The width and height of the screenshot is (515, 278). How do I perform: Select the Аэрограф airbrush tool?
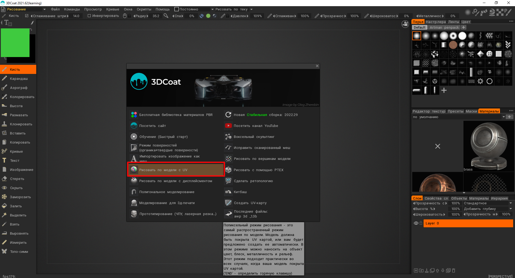(x=18, y=88)
